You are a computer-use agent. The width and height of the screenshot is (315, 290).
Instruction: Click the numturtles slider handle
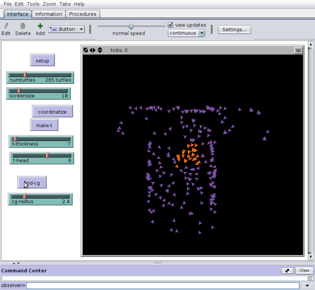(x=25, y=75)
